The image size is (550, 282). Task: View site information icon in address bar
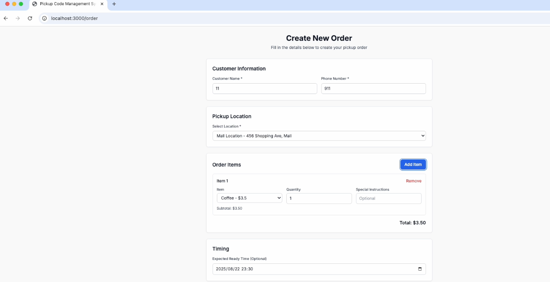44,18
